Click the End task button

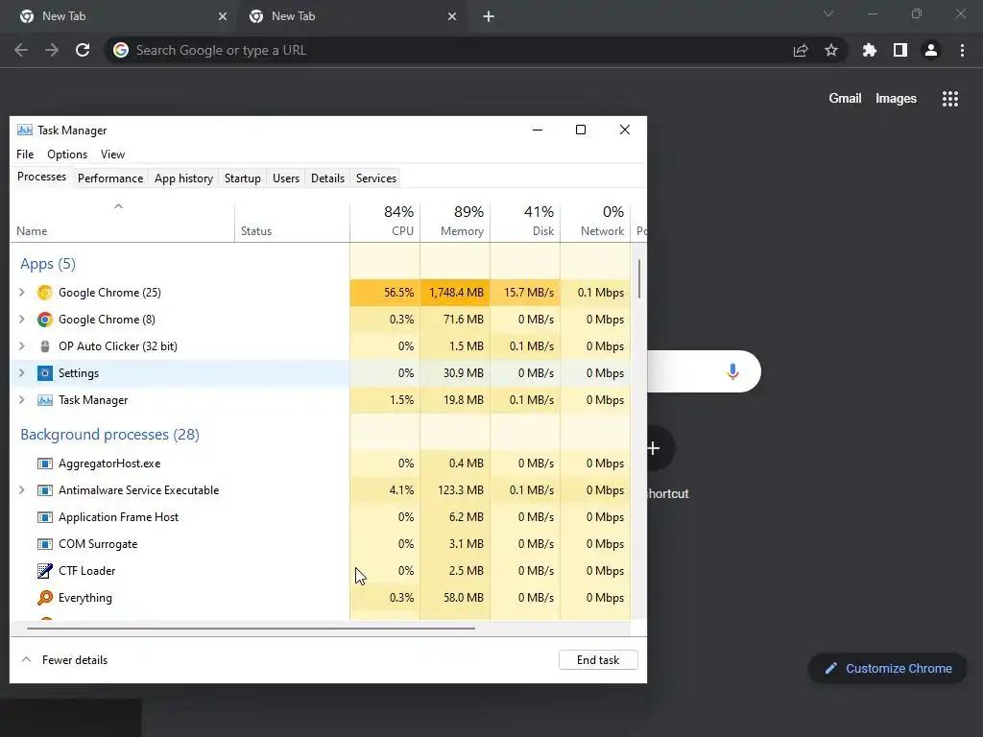click(598, 660)
